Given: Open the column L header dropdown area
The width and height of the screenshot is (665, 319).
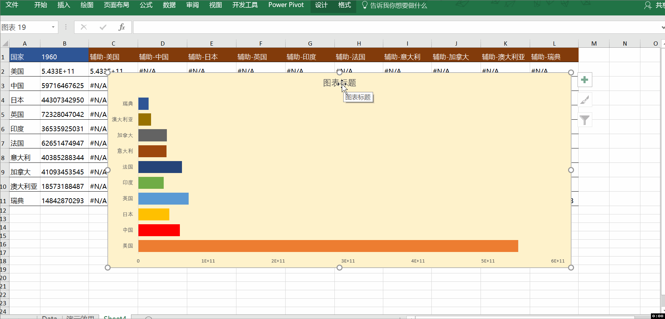Looking at the screenshot, I should tap(554, 43).
